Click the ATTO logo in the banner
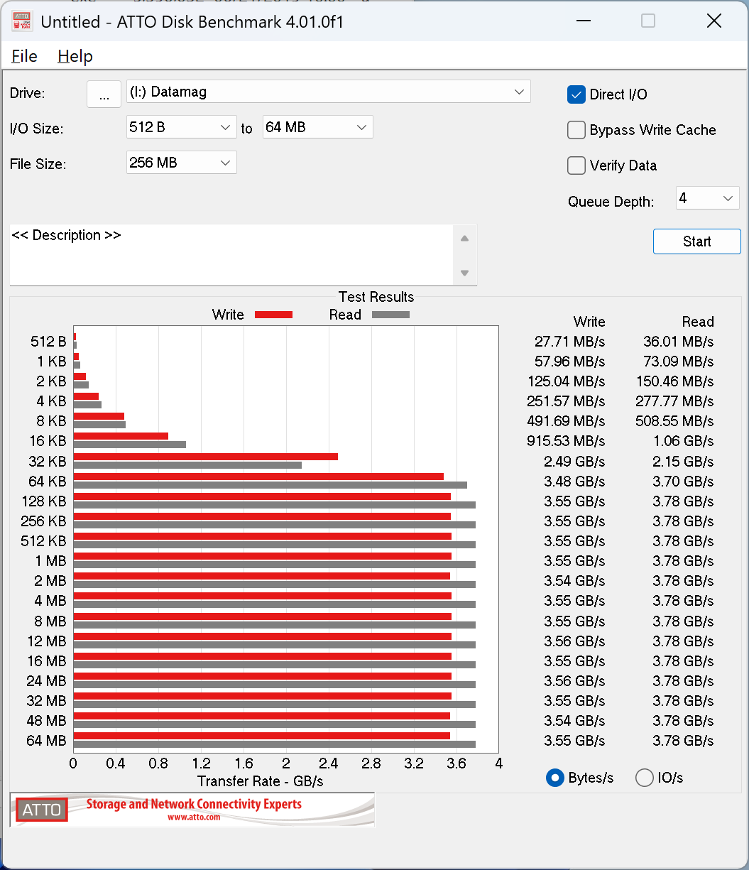This screenshot has width=749, height=870. coord(42,810)
